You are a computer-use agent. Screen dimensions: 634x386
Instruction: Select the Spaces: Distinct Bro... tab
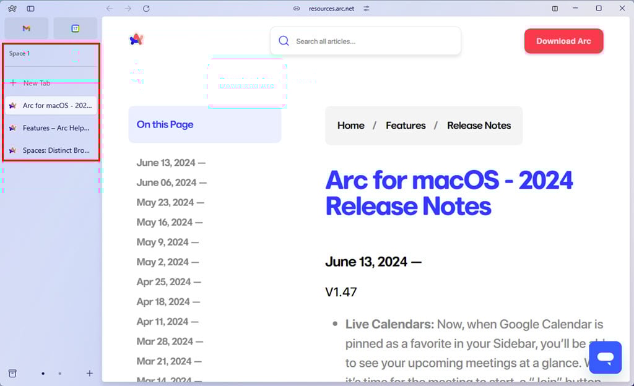(x=51, y=150)
